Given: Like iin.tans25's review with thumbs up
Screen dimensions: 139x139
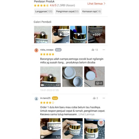Looking at the screenshot, I should pos(94,98).
